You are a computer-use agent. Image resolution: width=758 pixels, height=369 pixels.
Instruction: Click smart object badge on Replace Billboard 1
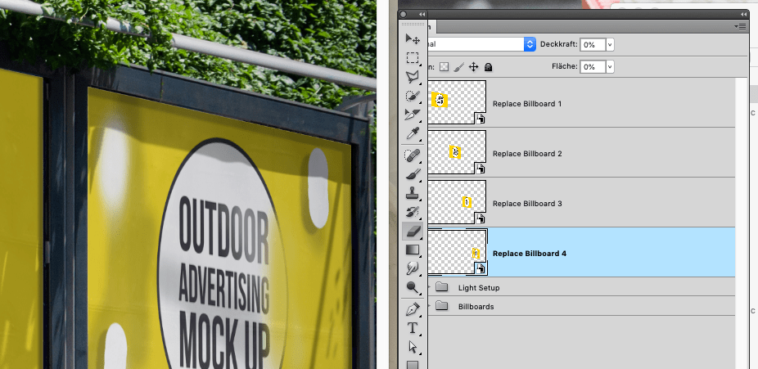480,119
